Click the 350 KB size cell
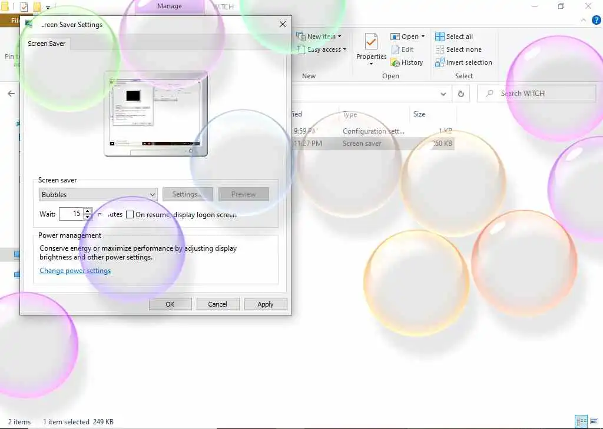 point(442,144)
